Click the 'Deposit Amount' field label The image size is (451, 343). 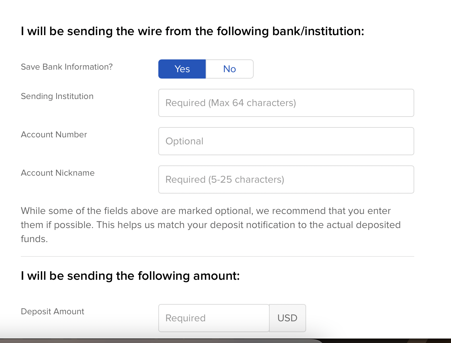(x=52, y=311)
